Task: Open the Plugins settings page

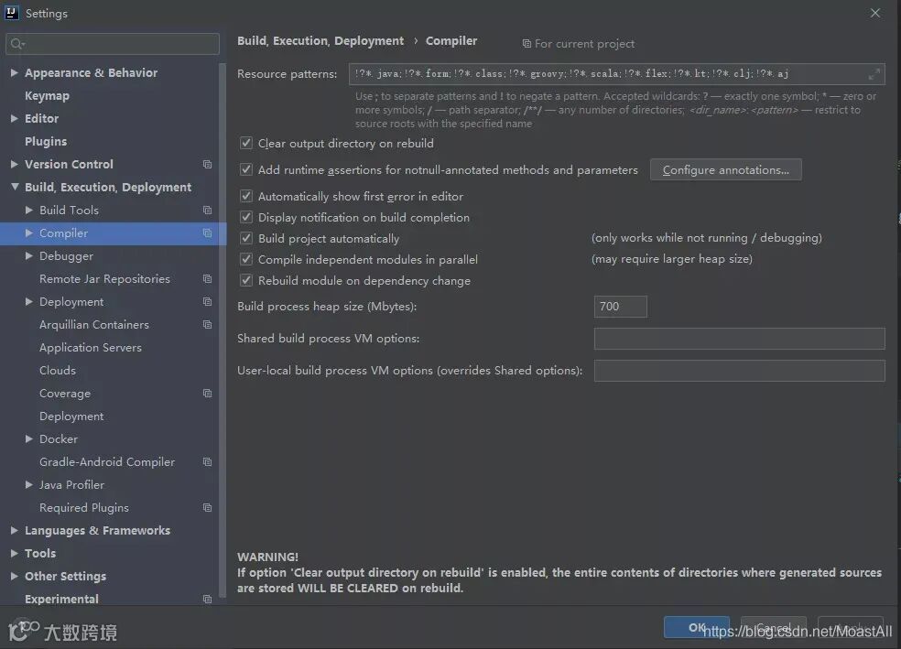Action: tap(46, 141)
